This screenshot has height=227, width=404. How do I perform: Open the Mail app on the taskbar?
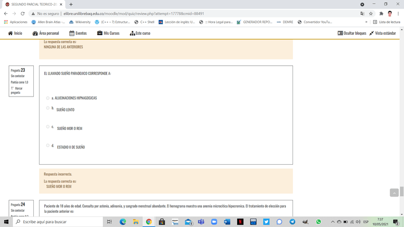(x=188, y=222)
